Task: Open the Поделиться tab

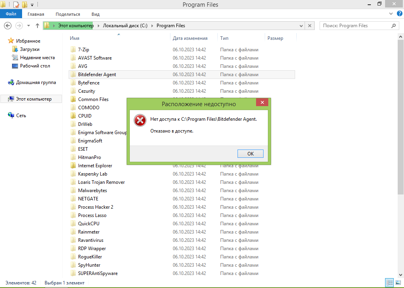Action: pyautogui.click(x=68, y=14)
